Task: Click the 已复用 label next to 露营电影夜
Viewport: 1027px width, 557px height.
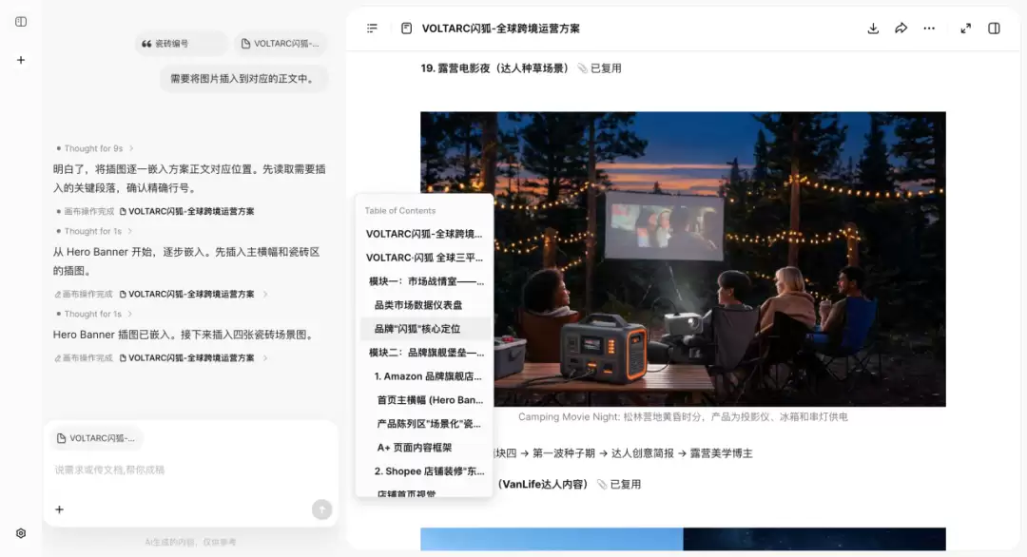Action: click(606, 68)
